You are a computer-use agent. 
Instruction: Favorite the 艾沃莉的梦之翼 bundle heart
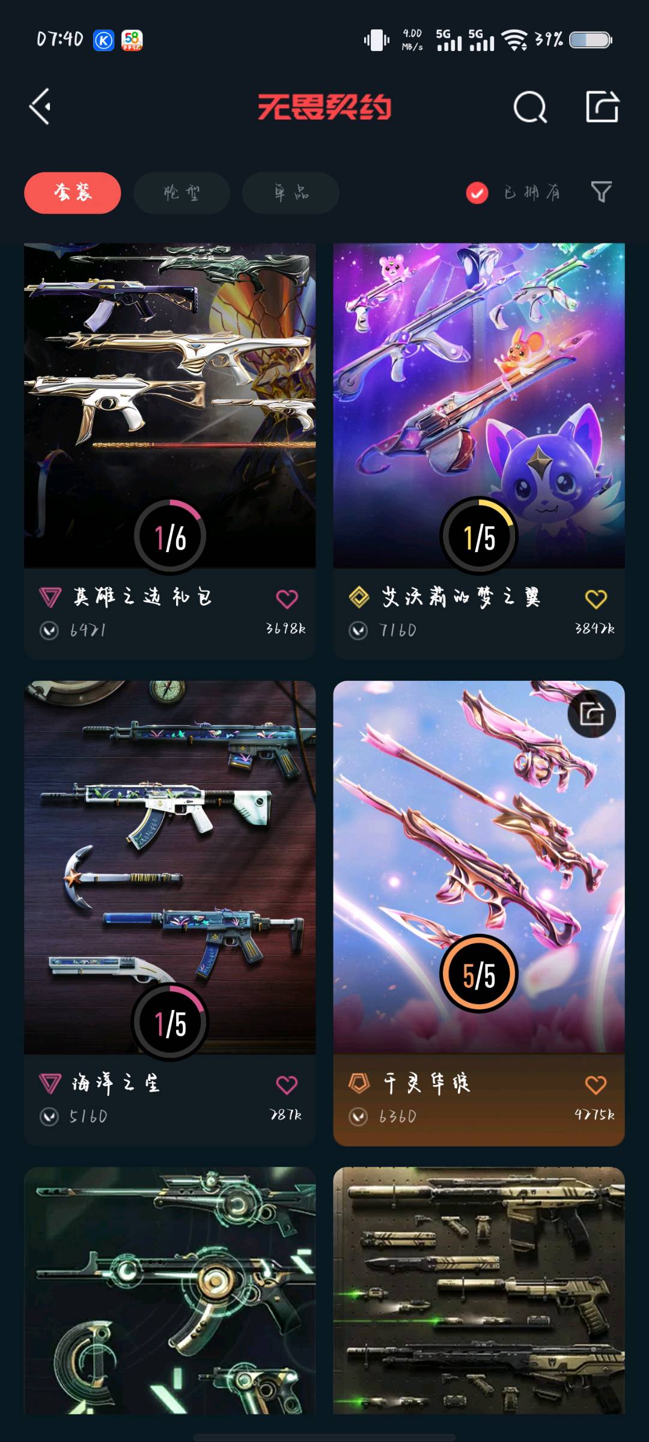(596, 598)
